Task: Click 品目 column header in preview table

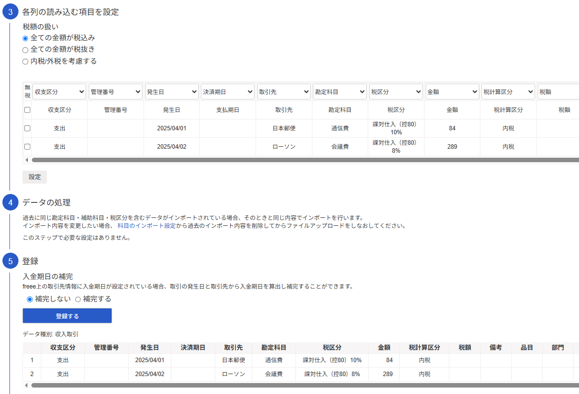Action: [x=527, y=348]
